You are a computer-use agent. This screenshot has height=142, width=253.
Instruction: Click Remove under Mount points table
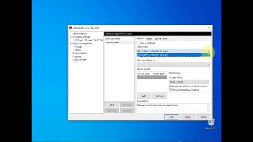(x=160, y=96)
